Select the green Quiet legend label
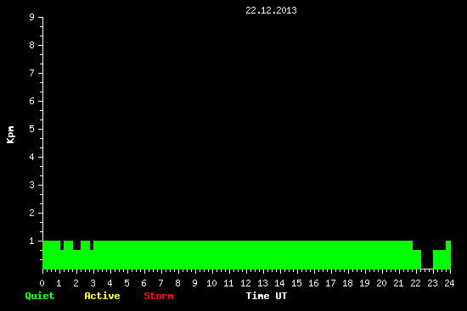The image size is (467, 311). (x=40, y=296)
